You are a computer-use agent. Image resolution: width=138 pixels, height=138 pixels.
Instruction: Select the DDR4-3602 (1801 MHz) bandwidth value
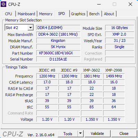click(58, 34)
